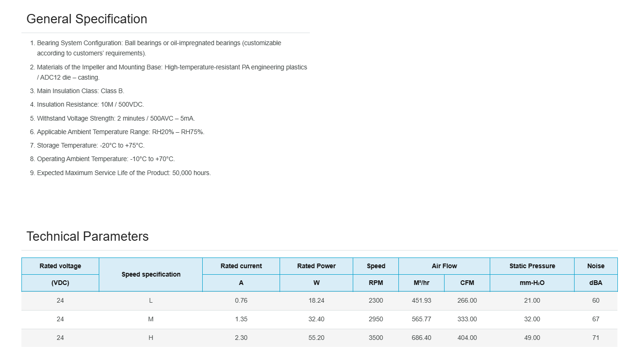
Task: Select the Rated voltage column header
Action: (x=60, y=266)
